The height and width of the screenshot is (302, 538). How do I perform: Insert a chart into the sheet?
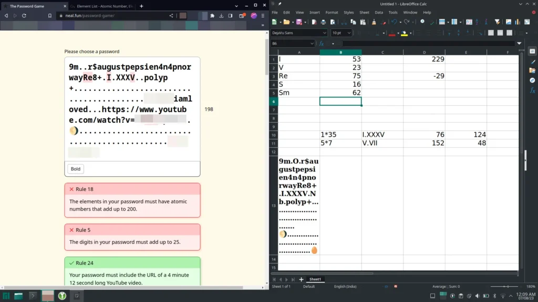[x=518, y=22]
